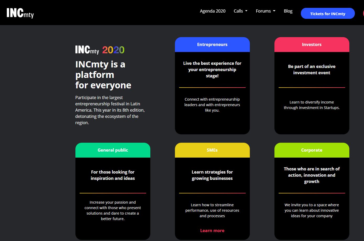Click the Corporate card growth heading
364x241 pixels.
(312, 175)
